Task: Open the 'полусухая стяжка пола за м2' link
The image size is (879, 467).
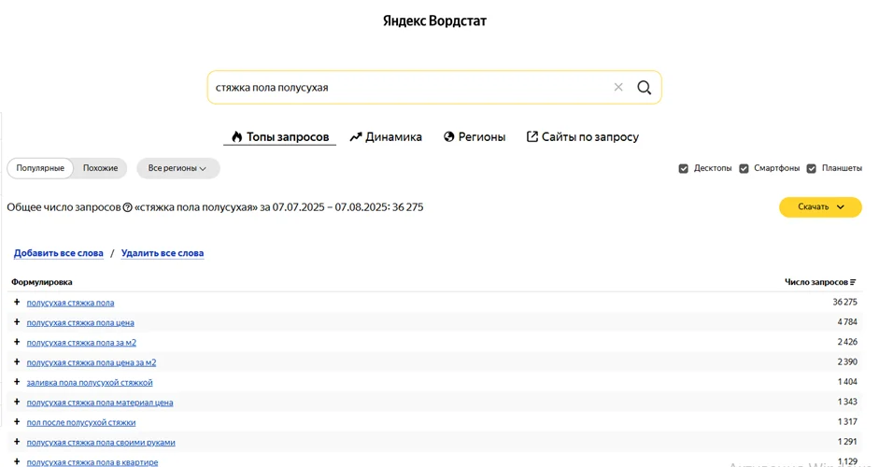Action: [81, 343]
